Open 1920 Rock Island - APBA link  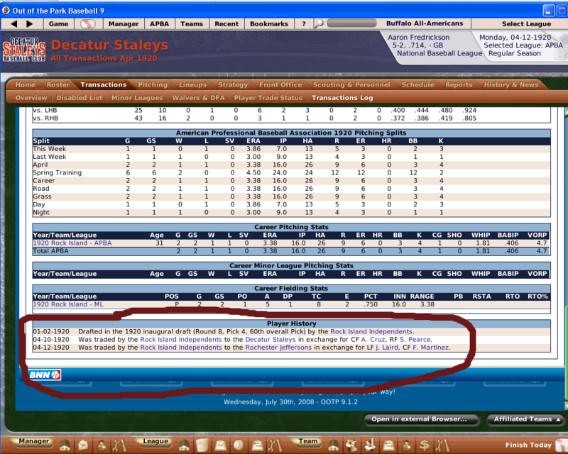(x=72, y=243)
